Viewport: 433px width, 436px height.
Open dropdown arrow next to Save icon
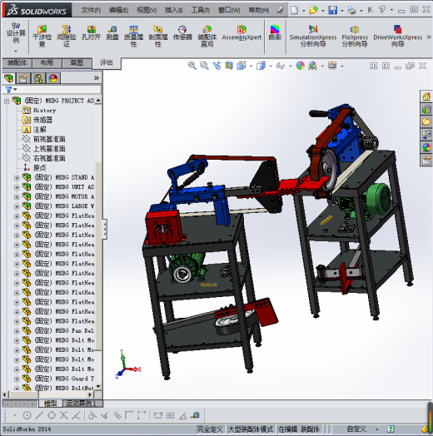point(342,11)
